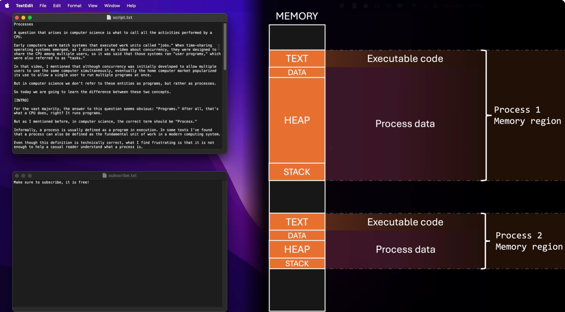565x312 pixels.
Task: Click Process 2 "Executable code" label
Action: [x=405, y=222]
